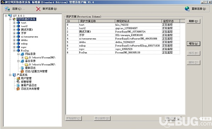Select row PowerEasyCMS_1573986724
The image size is (212, 129).
pos(123,32)
